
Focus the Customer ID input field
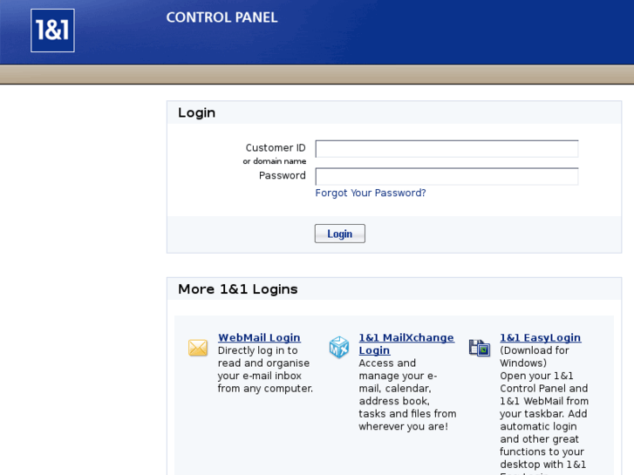pyautogui.click(x=447, y=149)
